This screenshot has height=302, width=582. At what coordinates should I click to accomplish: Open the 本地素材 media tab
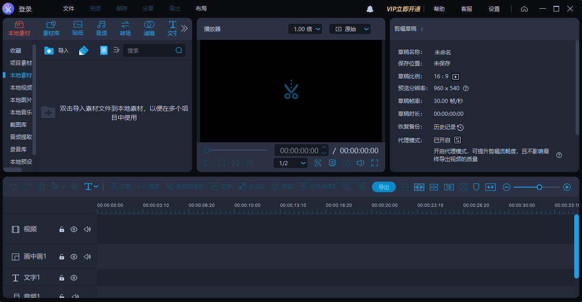pos(19,28)
